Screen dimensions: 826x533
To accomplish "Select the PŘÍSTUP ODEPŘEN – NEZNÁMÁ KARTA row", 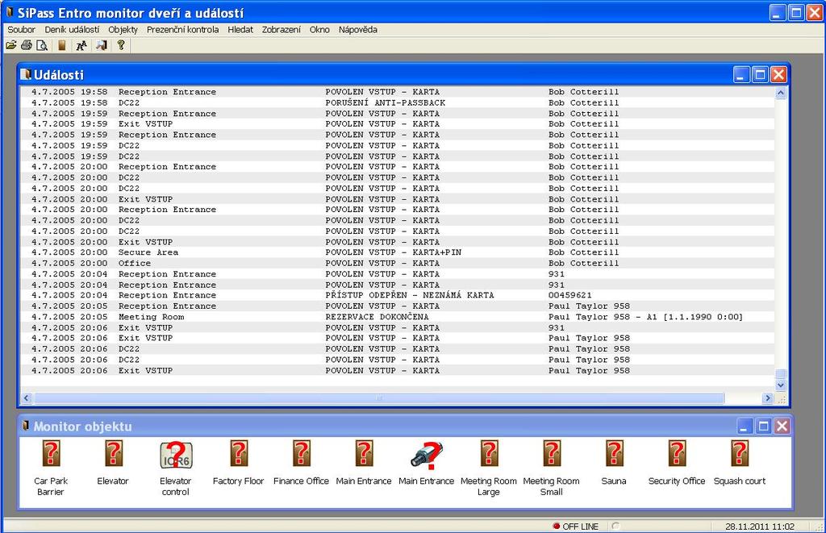I will (x=398, y=295).
